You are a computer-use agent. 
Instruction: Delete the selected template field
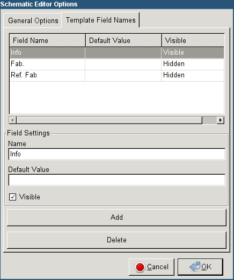tap(116, 240)
